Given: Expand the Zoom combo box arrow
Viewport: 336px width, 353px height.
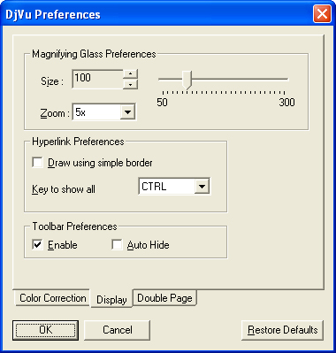Looking at the screenshot, I should pos(127,112).
